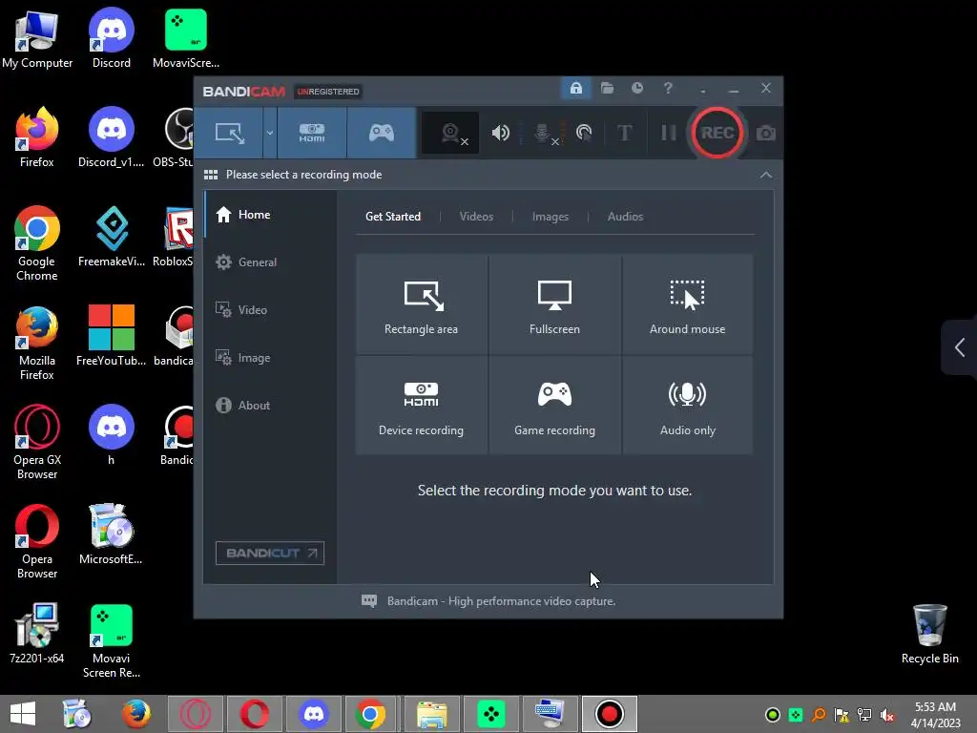Select the Mozilla Firefox desktop icon
The image size is (977, 733).
click(x=37, y=343)
